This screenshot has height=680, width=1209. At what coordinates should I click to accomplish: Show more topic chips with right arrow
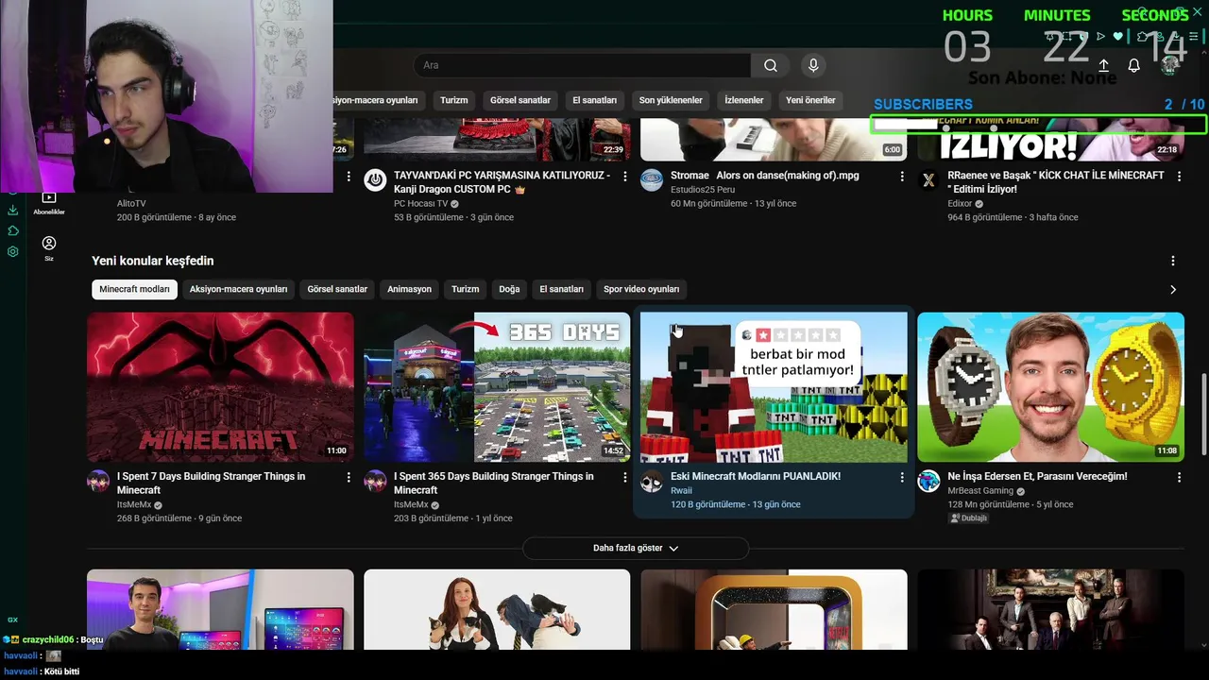(x=1173, y=289)
